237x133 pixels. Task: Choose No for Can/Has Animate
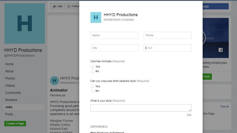(92, 71)
